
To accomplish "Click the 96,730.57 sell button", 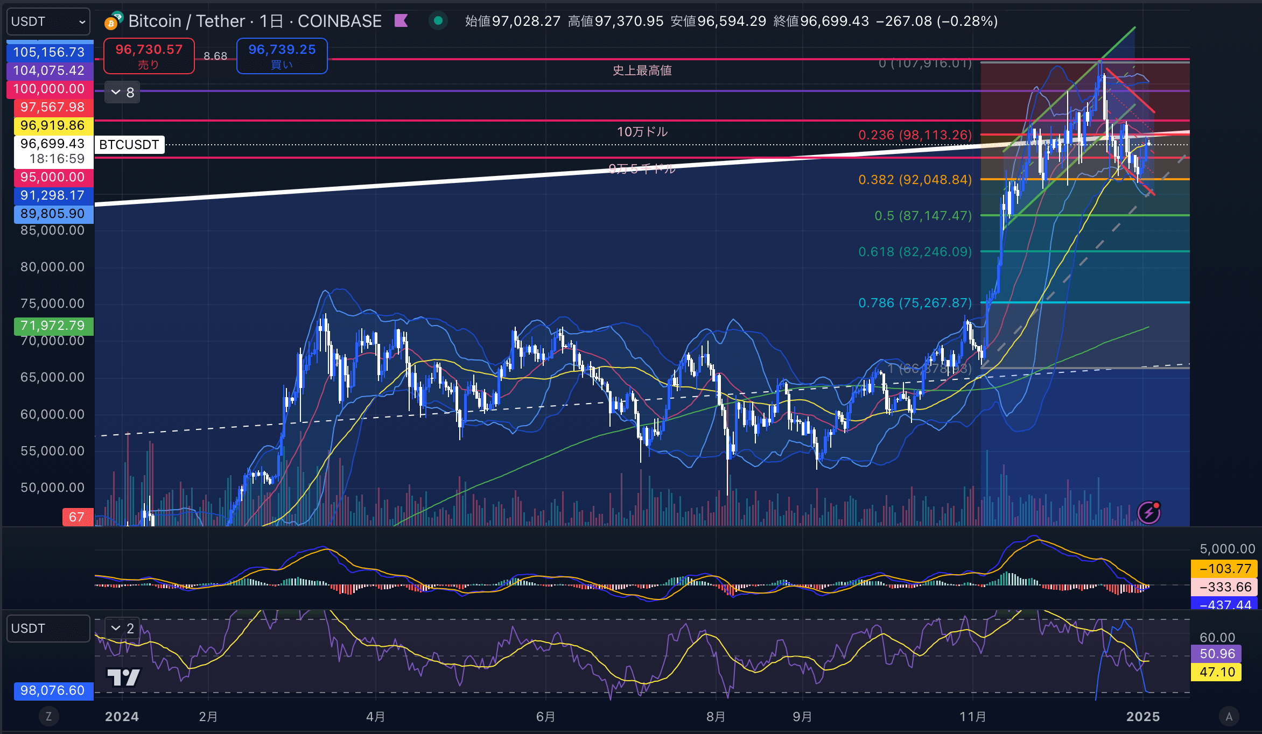I will coord(149,56).
